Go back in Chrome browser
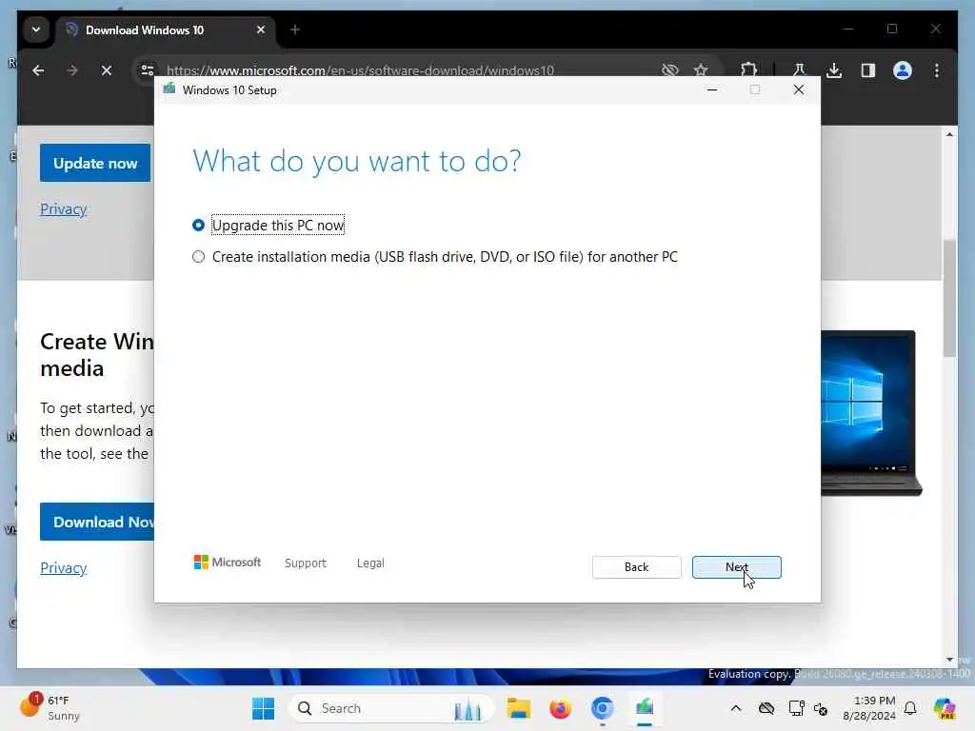 [x=38, y=70]
